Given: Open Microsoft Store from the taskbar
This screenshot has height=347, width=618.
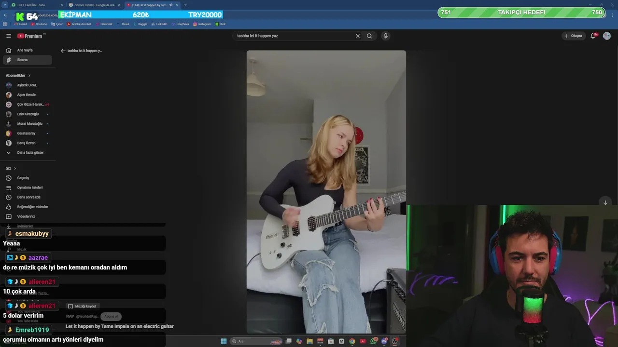Looking at the screenshot, I should pos(331,341).
